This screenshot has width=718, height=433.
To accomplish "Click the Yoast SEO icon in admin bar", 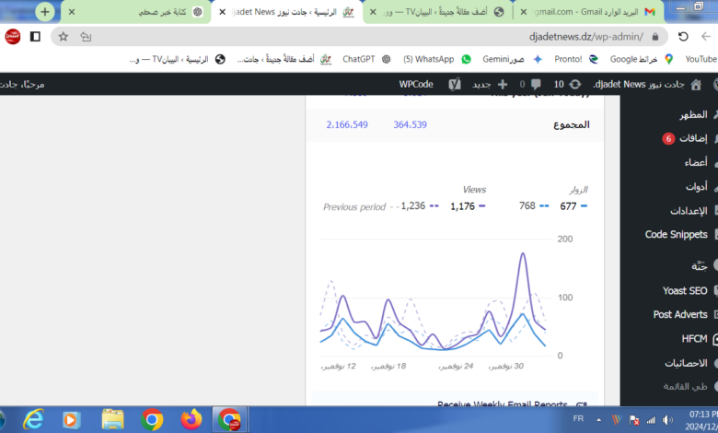I will 454,84.
